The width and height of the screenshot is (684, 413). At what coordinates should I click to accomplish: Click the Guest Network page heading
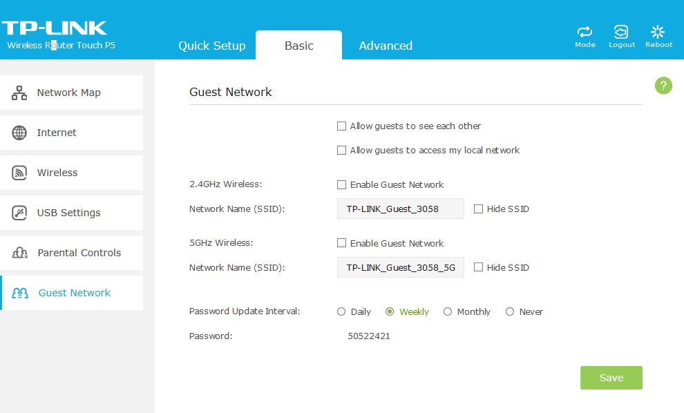230,92
